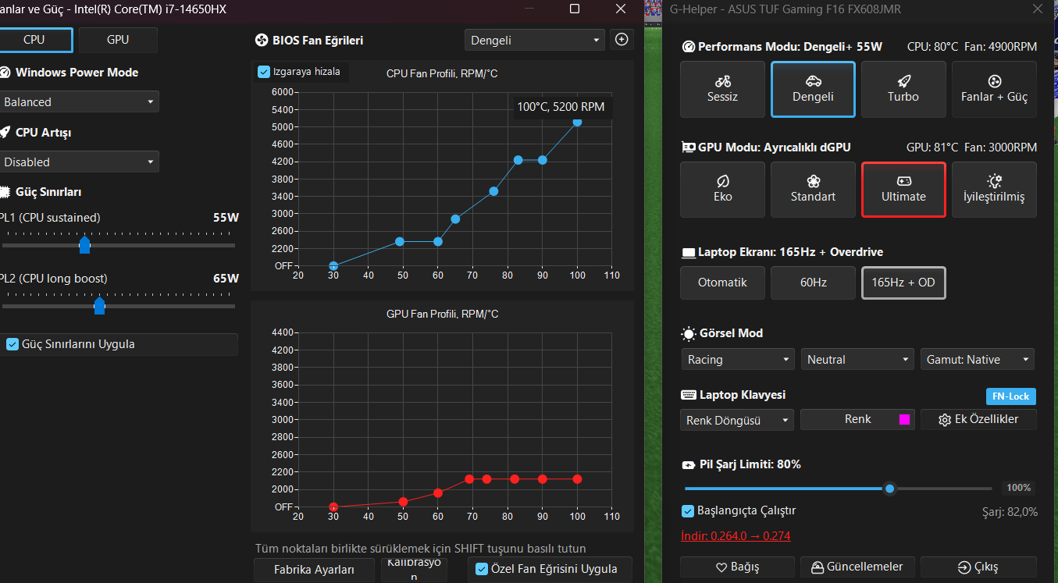Select the İyileştirilmiş GPU mode
This screenshot has height=583, width=1058.
point(994,189)
